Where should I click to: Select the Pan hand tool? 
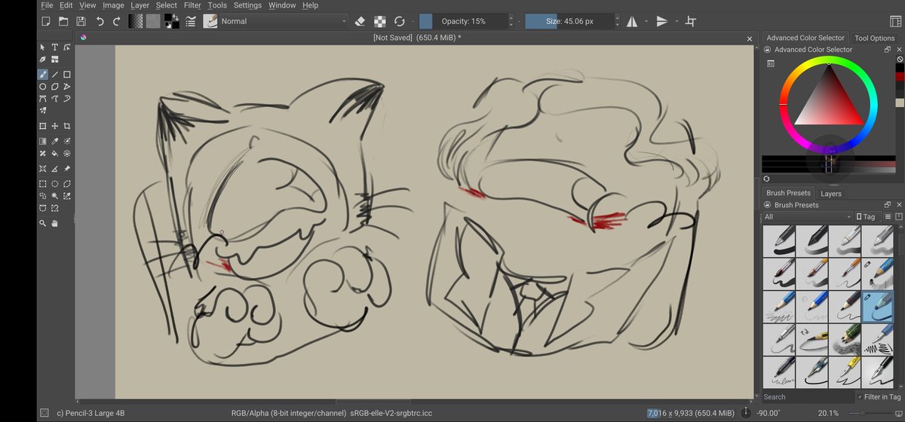click(x=55, y=223)
